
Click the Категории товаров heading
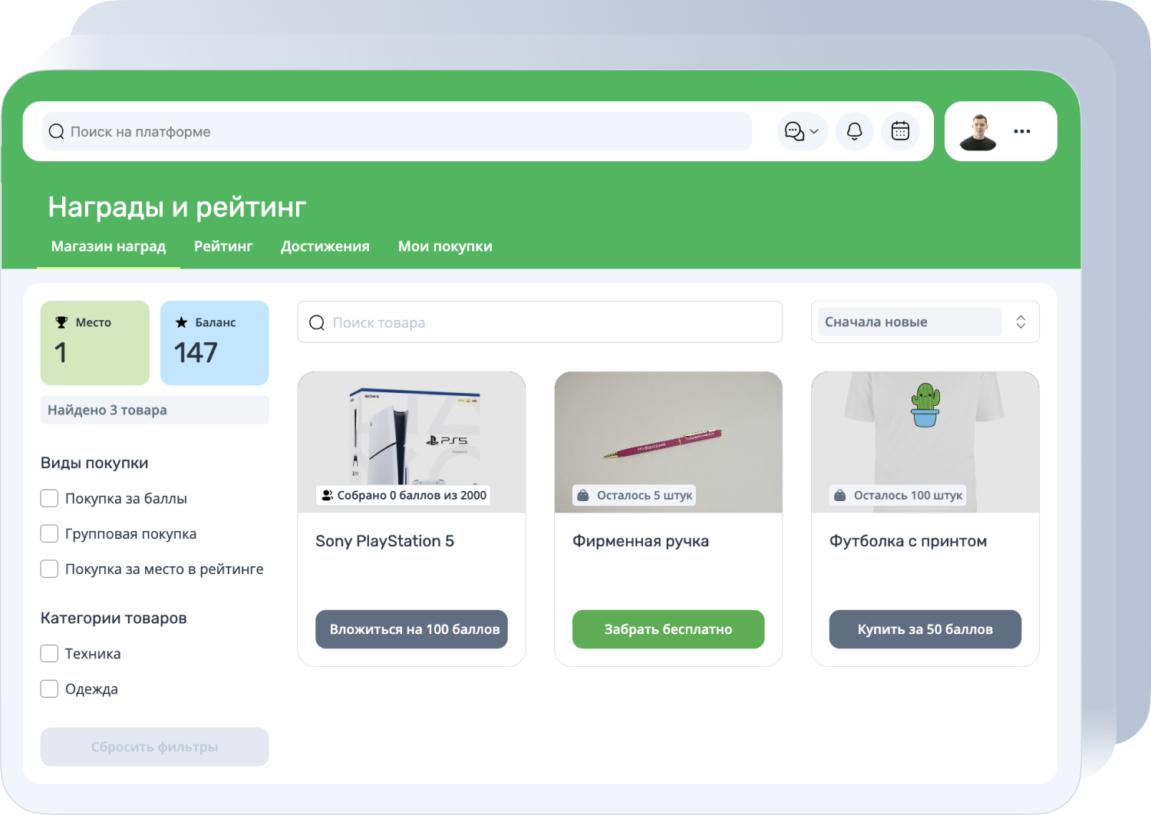(114, 618)
